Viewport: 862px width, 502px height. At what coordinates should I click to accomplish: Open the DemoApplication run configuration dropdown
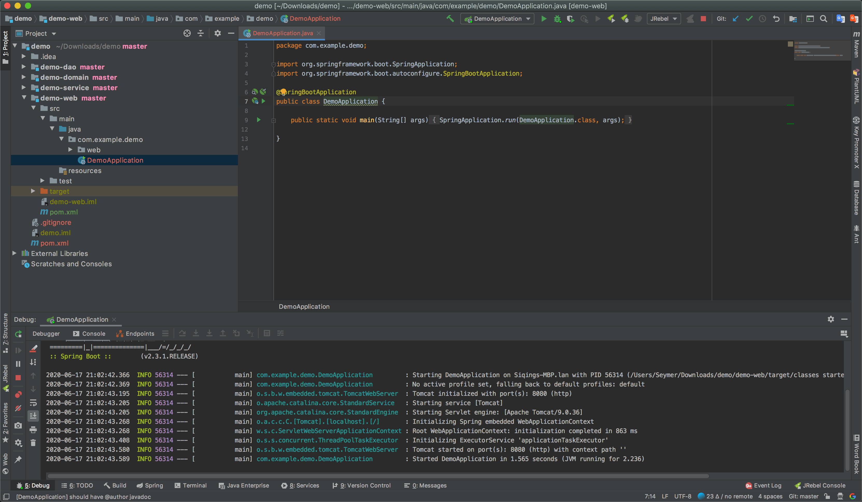[x=497, y=19]
